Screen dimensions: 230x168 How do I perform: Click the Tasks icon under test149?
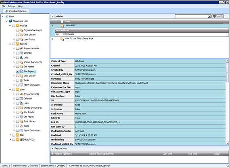[x=21, y=80]
